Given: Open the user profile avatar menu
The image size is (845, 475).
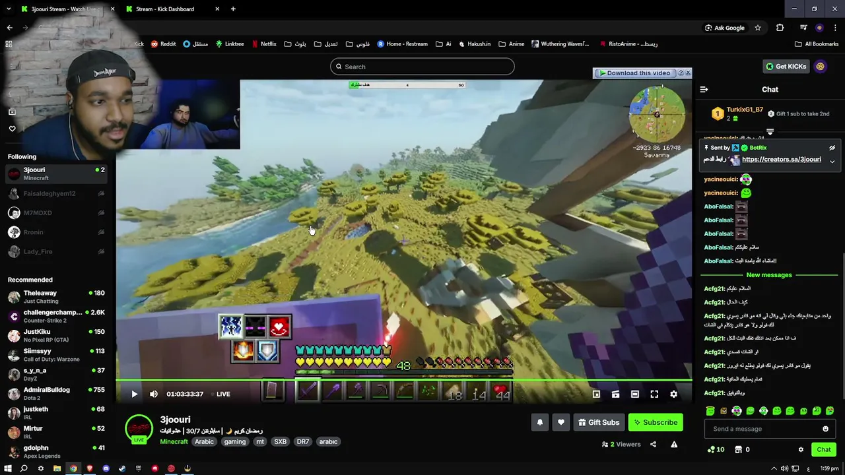Looking at the screenshot, I should click(820, 67).
